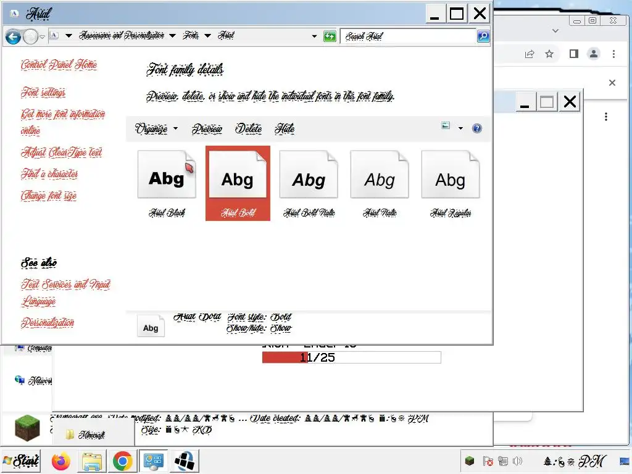632x474 pixels.
Task: Click the search magnifier button
Action: coord(483,36)
